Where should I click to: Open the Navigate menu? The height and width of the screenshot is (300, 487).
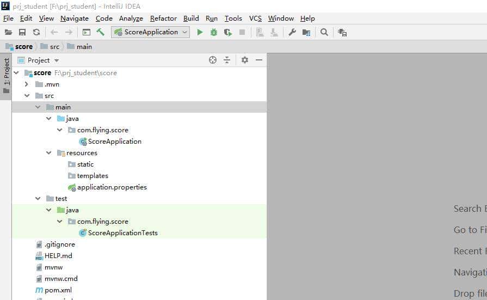[75, 19]
